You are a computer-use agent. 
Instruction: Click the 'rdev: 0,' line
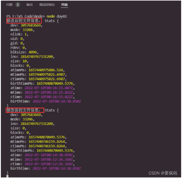tap(18, 48)
